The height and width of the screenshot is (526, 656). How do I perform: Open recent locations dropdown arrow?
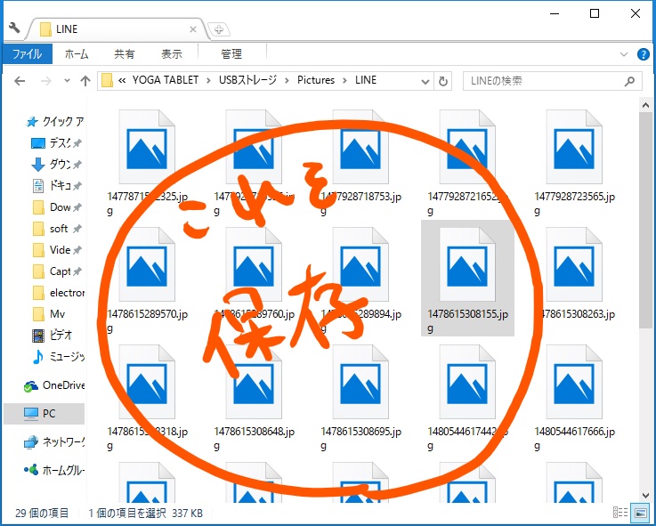(67, 81)
